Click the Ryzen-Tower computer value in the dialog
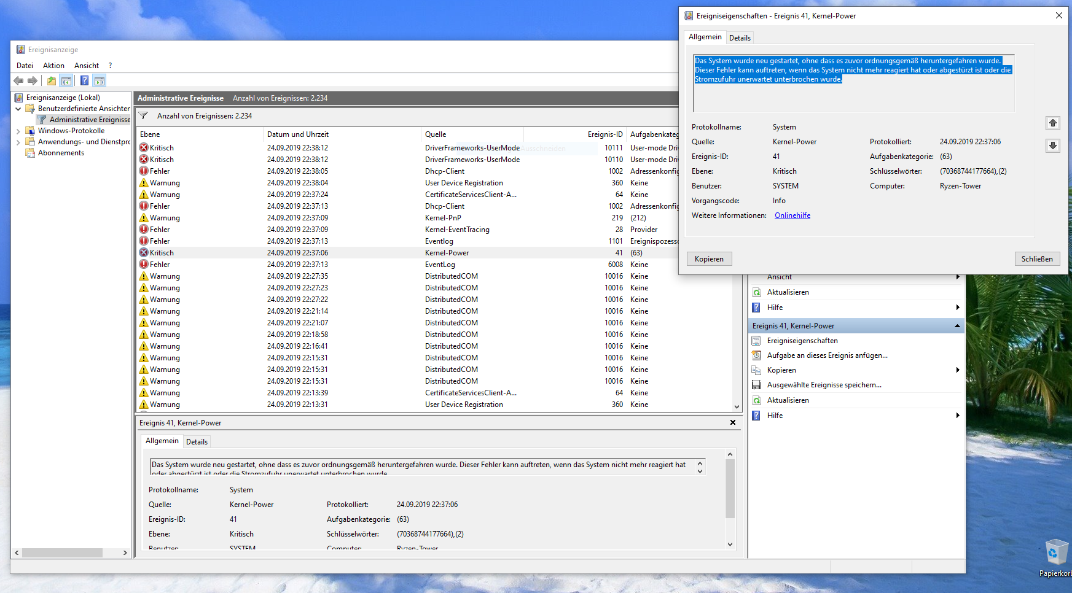Viewport: 1072px width, 593px height. pyautogui.click(x=960, y=186)
